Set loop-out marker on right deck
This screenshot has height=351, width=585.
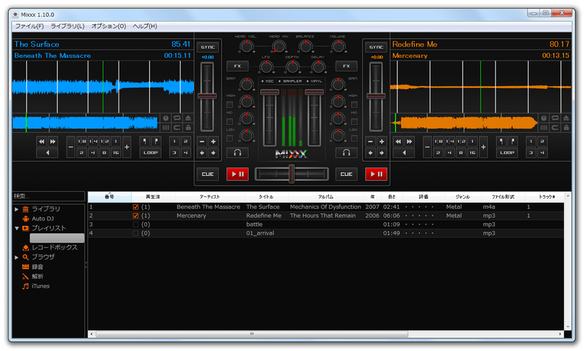coord(513,142)
